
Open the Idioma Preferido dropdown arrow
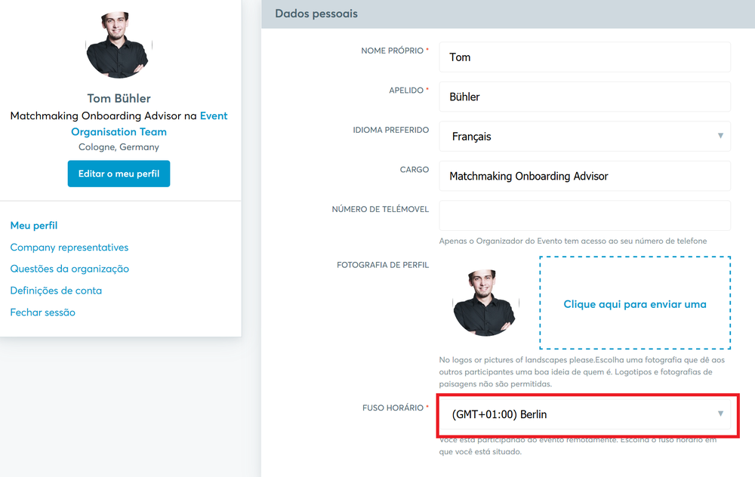coord(720,136)
